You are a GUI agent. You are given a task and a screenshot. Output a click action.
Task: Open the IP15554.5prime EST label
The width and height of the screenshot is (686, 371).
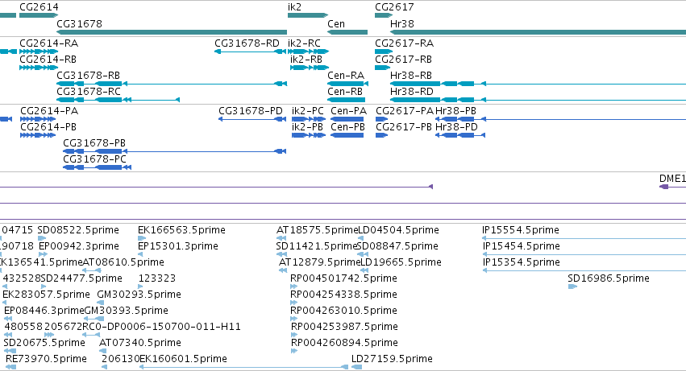(x=521, y=230)
